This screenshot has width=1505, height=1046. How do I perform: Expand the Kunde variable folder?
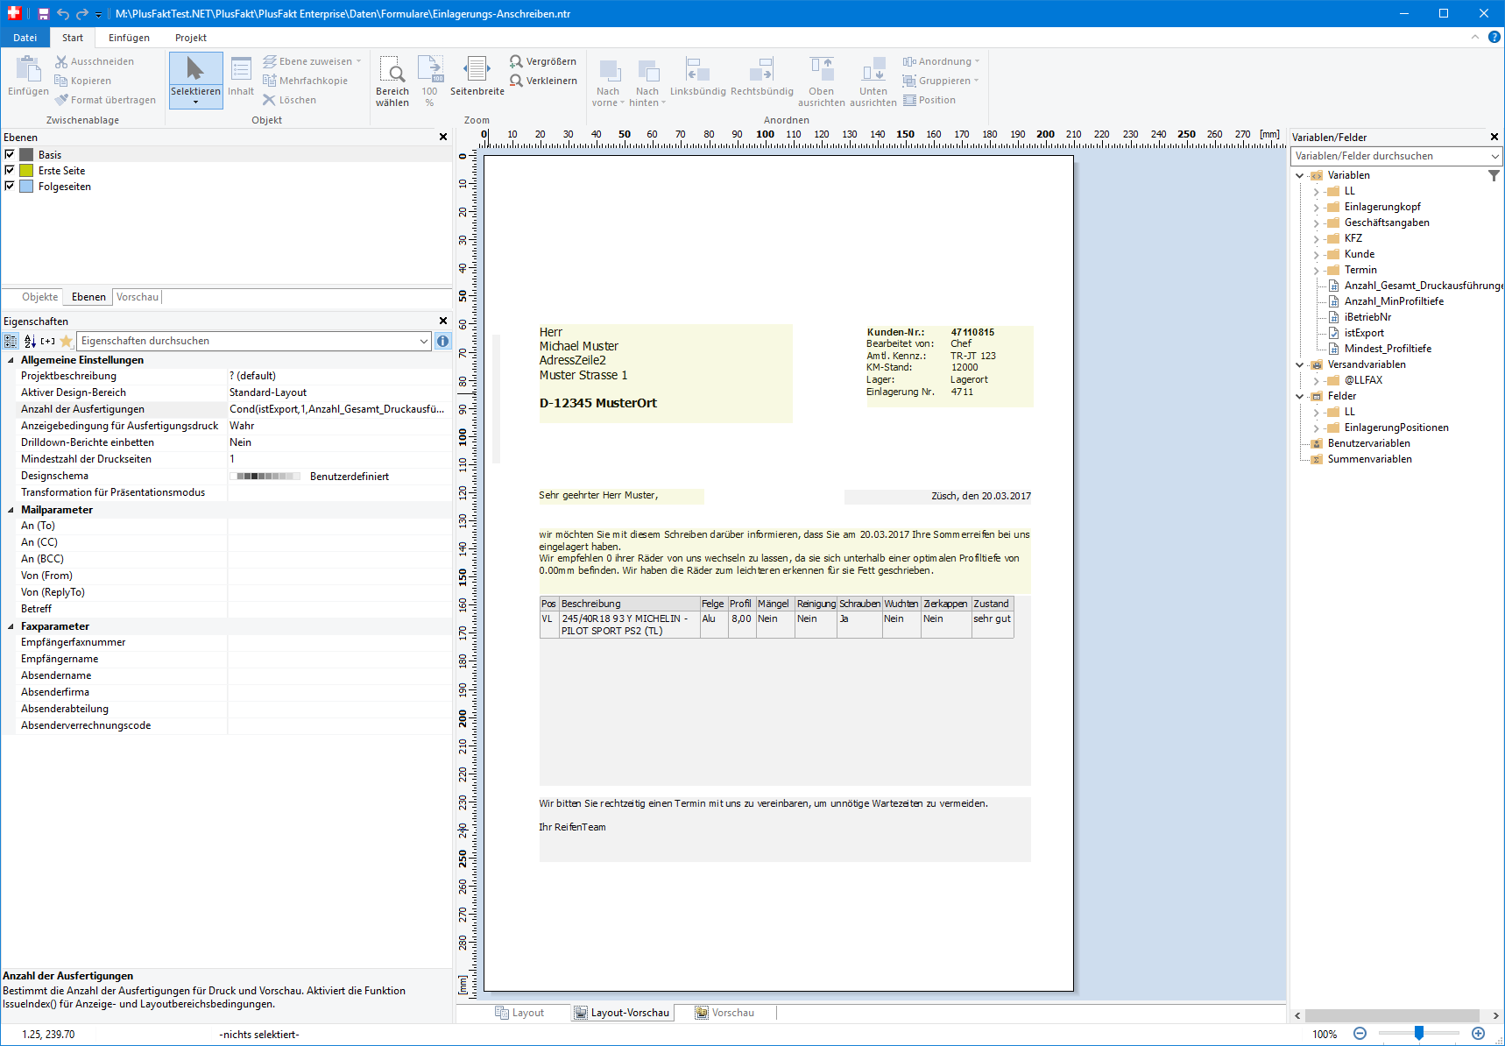click(x=1316, y=255)
